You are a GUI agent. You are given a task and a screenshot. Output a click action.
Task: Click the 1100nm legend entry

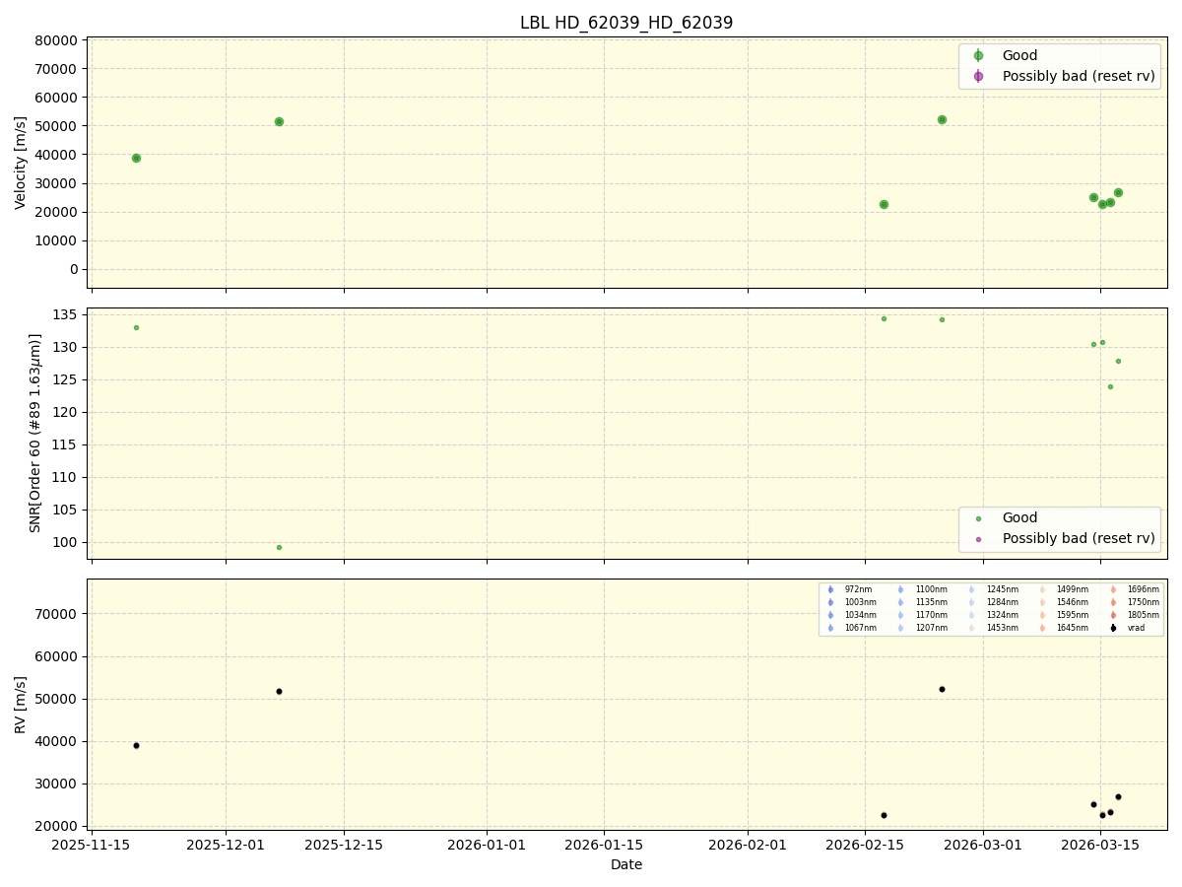[922, 589]
